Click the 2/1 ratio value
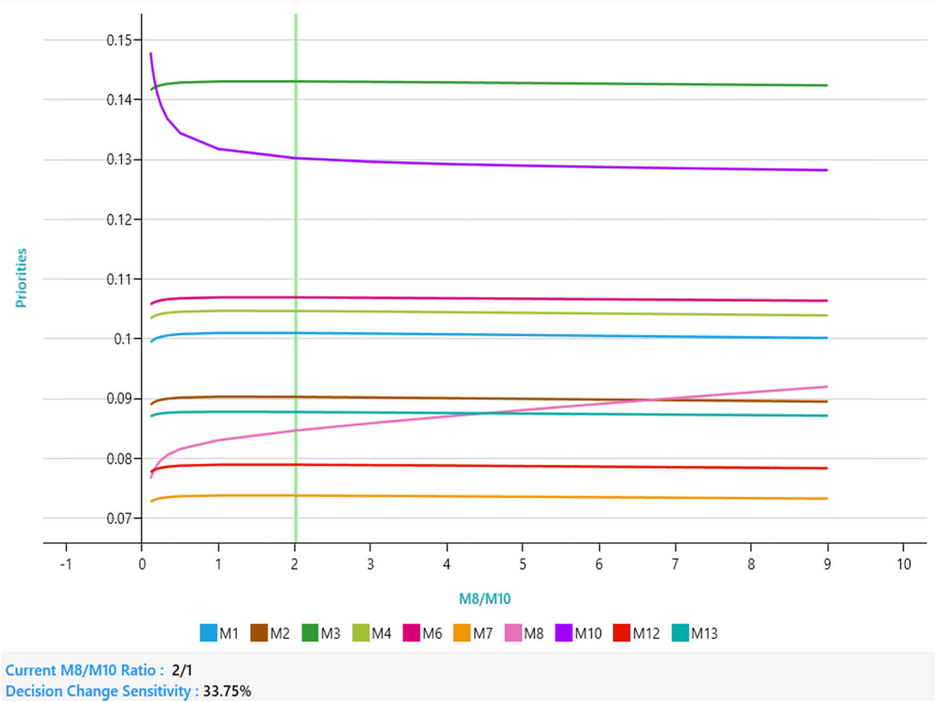The image size is (936, 702). coord(182,670)
